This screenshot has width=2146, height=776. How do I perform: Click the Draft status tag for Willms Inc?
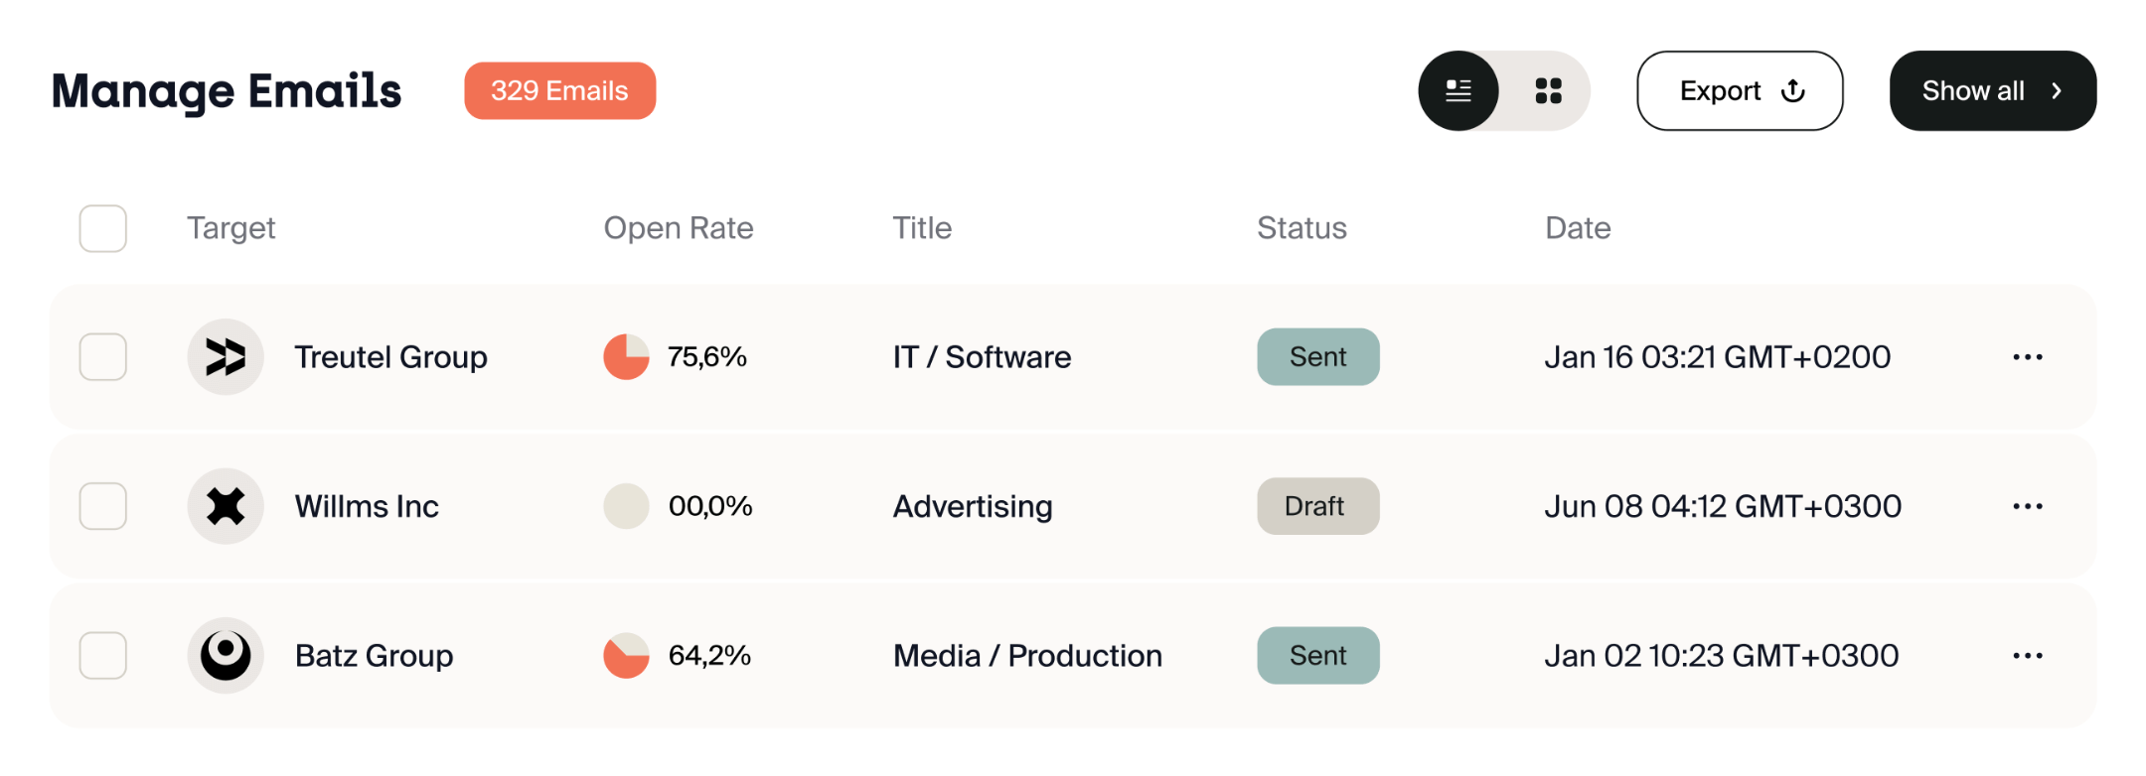pyautogui.click(x=1317, y=506)
